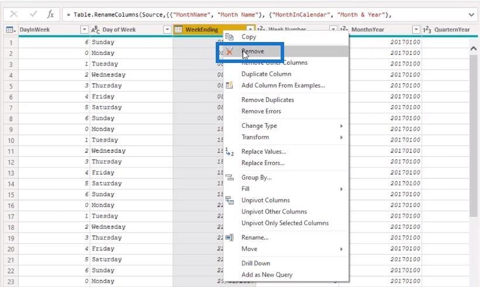Screen dimensions: 480x287
Task: Select row number 12
Action: click(x=11, y=162)
